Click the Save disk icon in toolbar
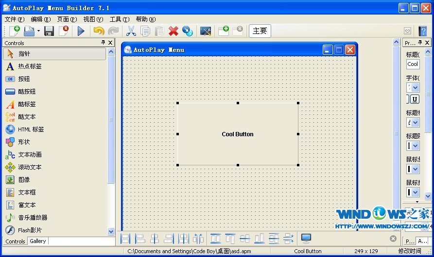 click(x=49, y=31)
